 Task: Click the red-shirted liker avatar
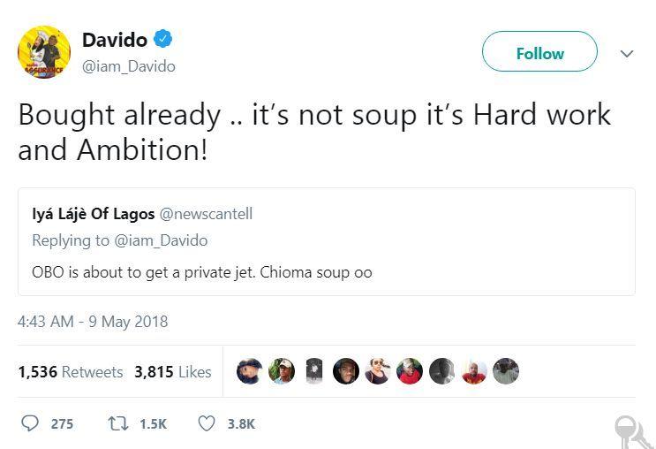[x=410, y=371]
